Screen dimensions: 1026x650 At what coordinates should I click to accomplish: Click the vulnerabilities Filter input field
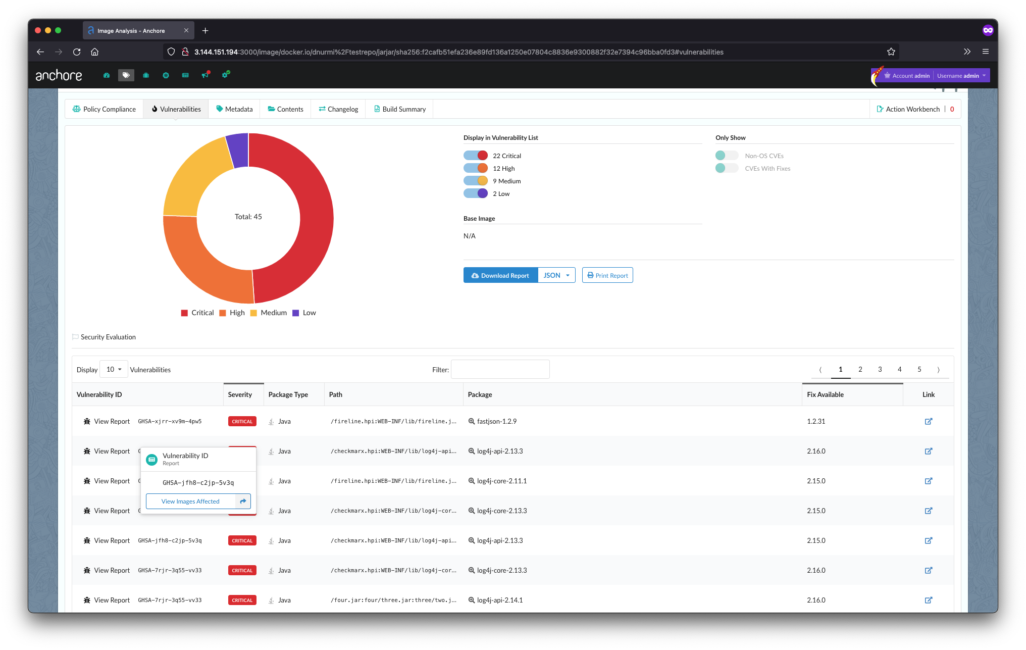pyautogui.click(x=500, y=369)
